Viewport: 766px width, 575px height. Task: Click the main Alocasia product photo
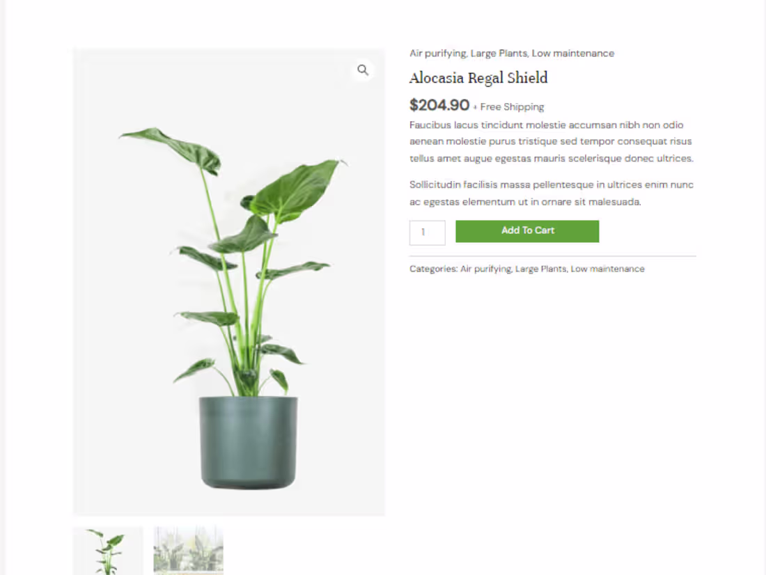(x=228, y=278)
